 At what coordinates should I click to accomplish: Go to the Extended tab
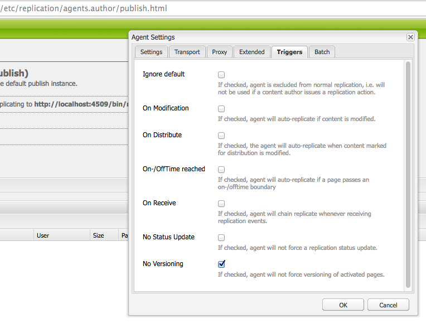tap(252, 52)
